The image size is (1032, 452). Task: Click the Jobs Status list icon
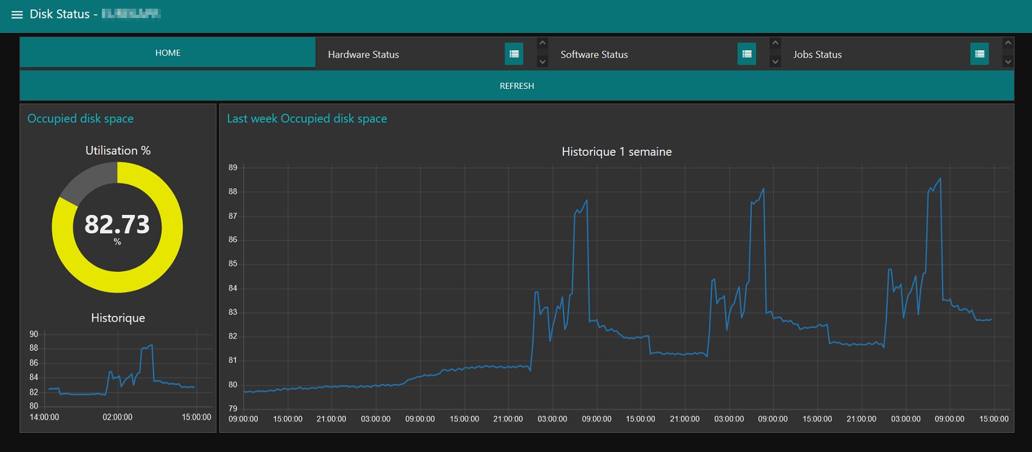pyautogui.click(x=979, y=54)
